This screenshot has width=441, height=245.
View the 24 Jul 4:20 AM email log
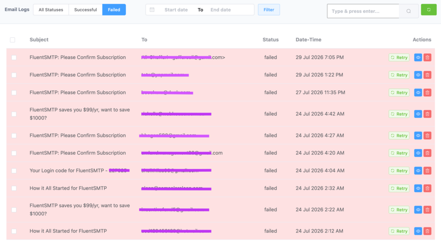pos(418,153)
